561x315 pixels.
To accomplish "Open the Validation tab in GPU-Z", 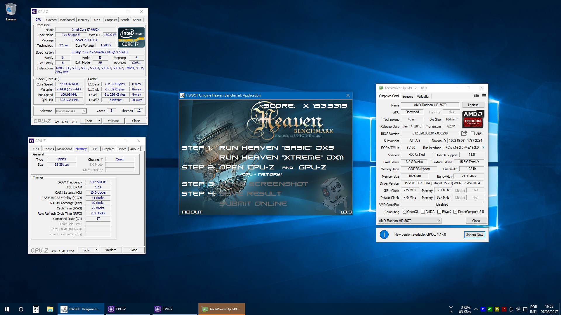I will click(x=423, y=97).
